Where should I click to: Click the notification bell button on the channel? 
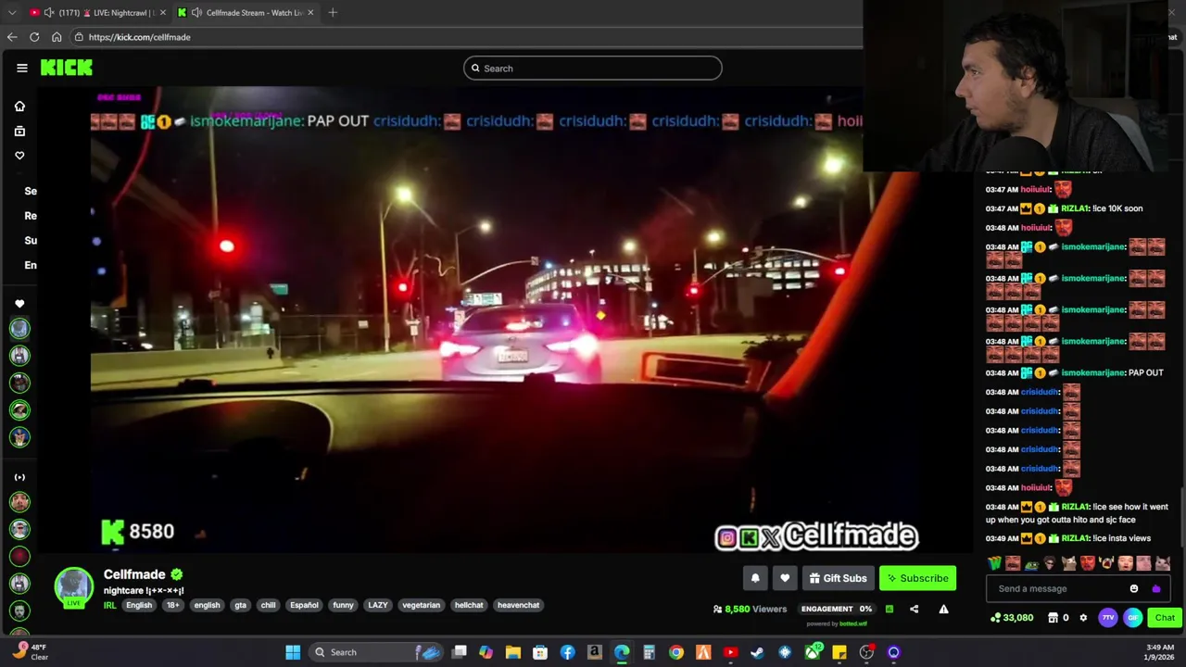point(755,578)
